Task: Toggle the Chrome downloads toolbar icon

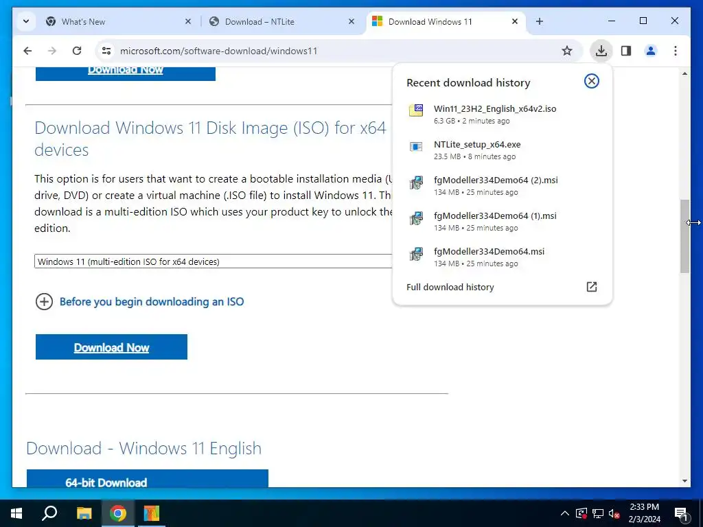Action: point(601,51)
